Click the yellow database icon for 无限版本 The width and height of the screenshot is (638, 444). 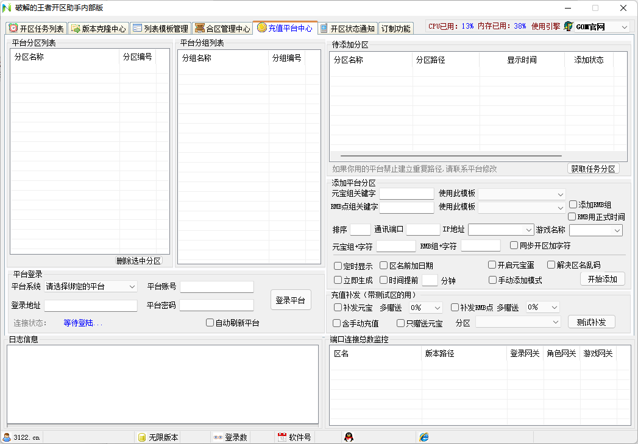click(141, 437)
